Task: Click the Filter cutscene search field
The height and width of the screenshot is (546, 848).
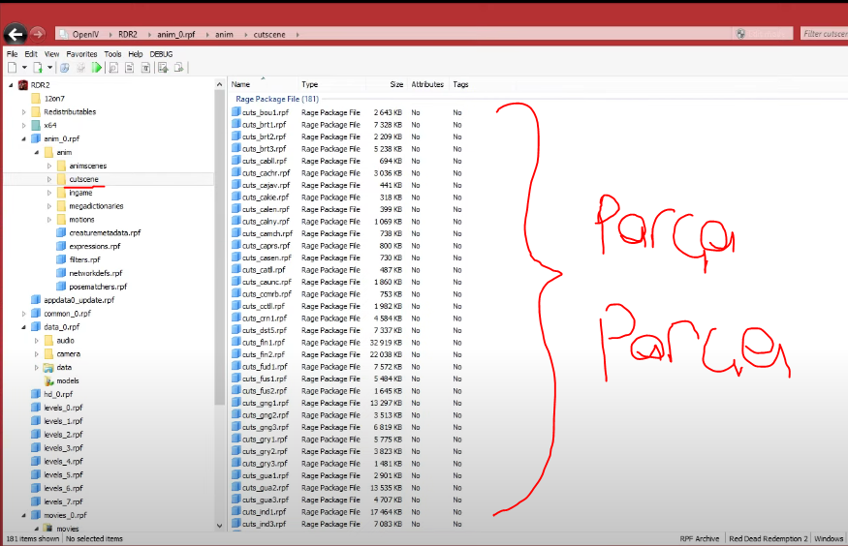Action: point(825,34)
